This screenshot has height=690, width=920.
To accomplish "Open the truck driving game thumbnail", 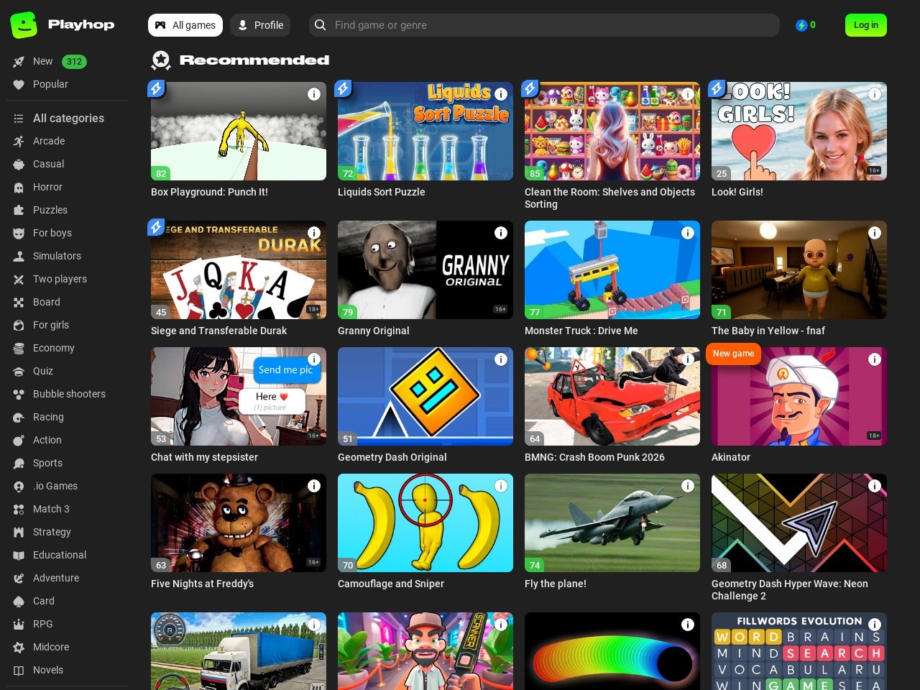I will click(239, 651).
